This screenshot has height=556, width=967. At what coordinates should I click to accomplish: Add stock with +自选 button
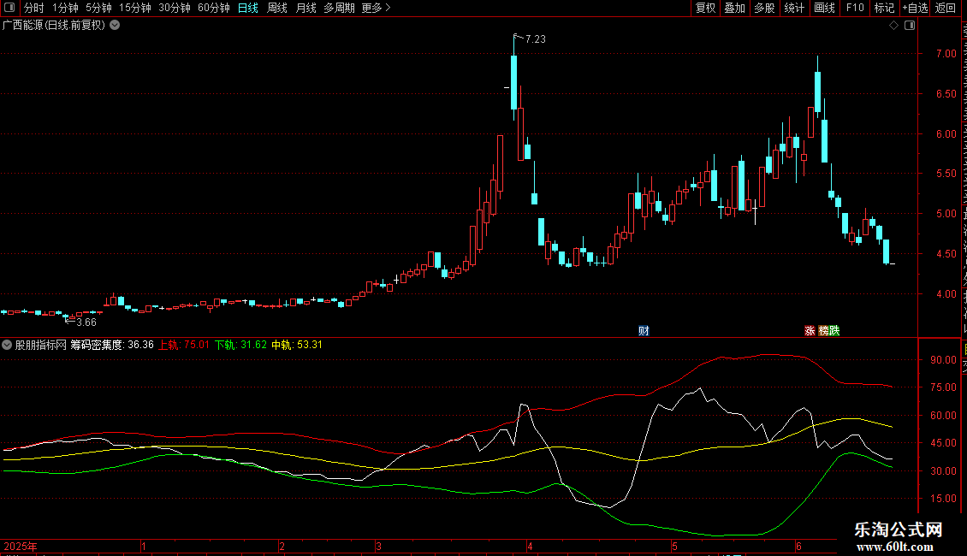coord(915,8)
